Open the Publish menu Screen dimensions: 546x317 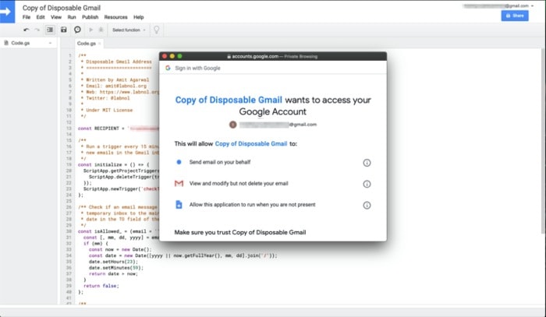point(90,17)
